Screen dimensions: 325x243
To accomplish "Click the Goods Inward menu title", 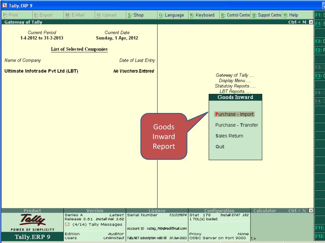I will pos(235,97).
